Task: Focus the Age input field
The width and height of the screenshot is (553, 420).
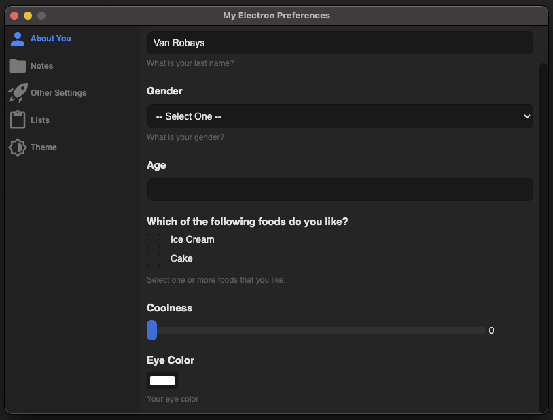Action: [x=340, y=190]
